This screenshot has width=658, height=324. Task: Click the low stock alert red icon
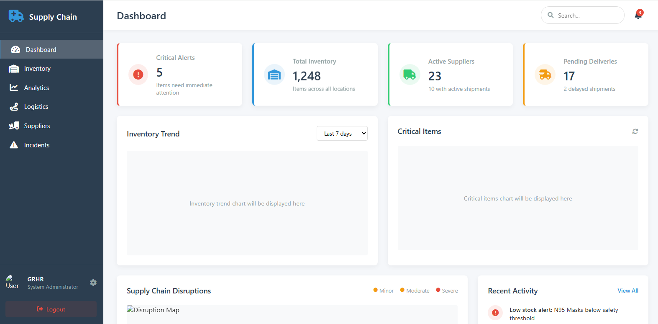click(495, 313)
